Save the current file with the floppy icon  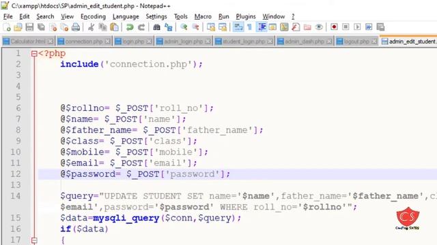[x=29, y=27]
